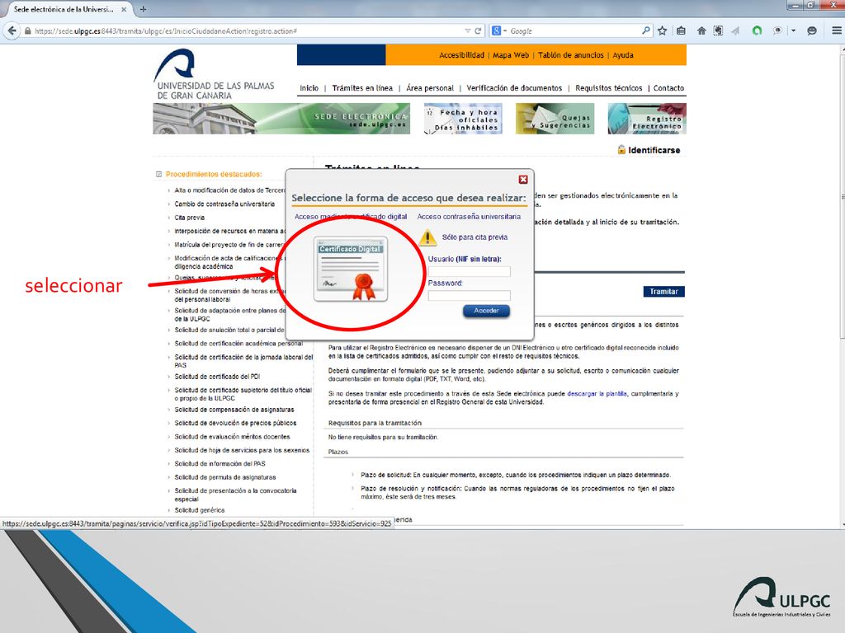Open Solicitud de certificado del PDI

pyautogui.click(x=217, y=377)
